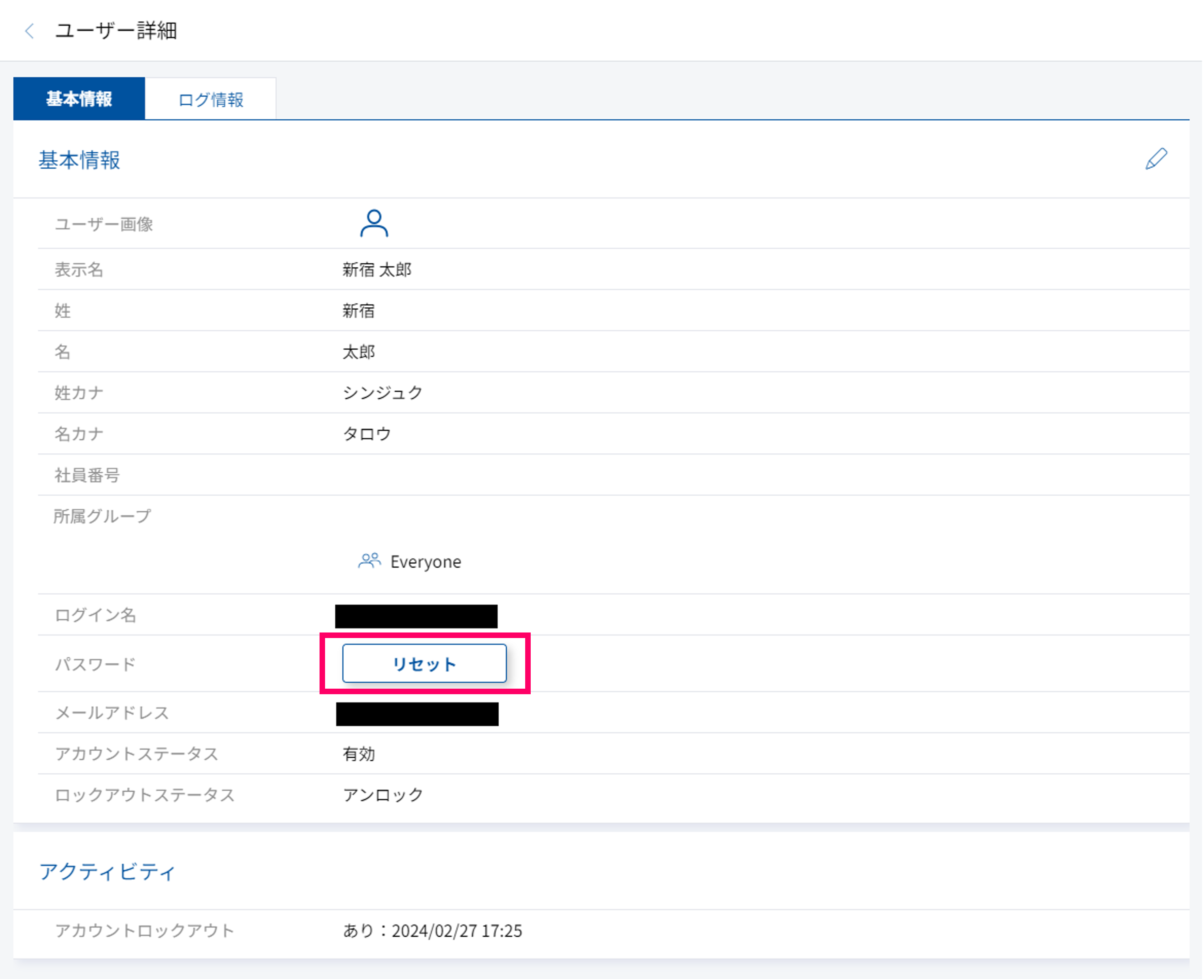The height and width of the screenshot is (979, 1203).
Task: Click the redacted login name value
Action: [416, 616]
